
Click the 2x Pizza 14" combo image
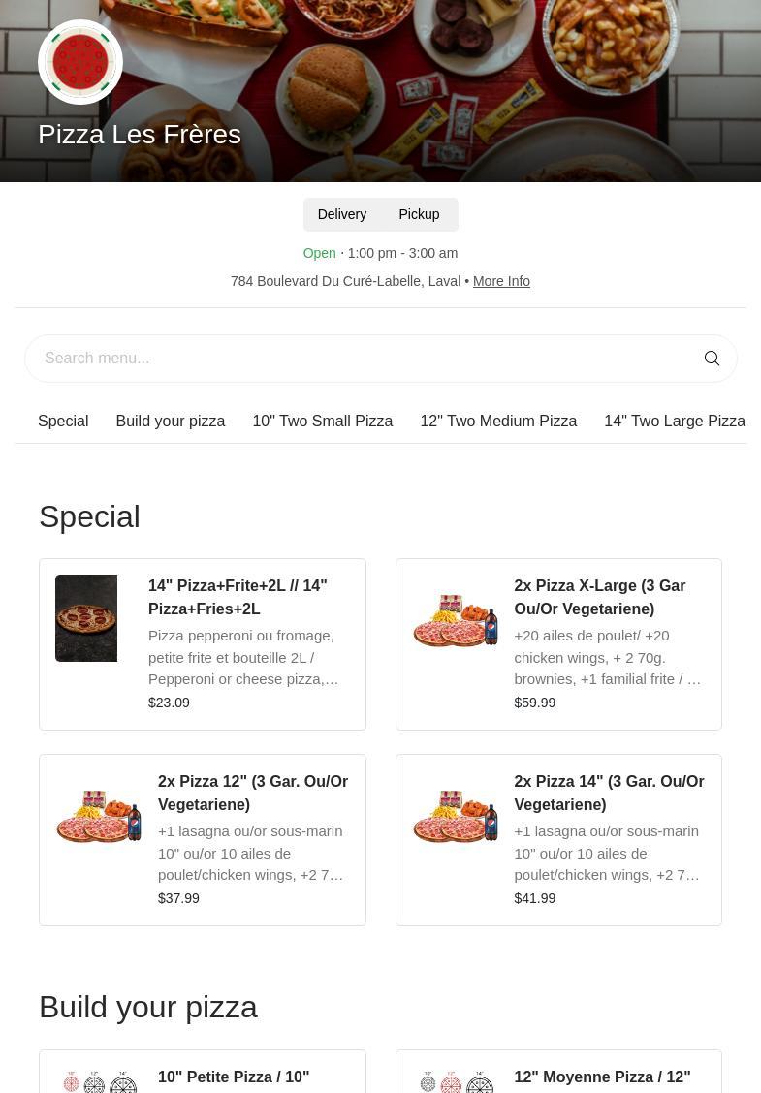click(x=456, y=816)
